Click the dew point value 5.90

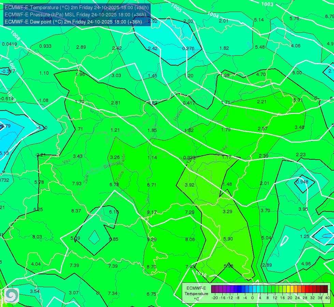[228, 239]
